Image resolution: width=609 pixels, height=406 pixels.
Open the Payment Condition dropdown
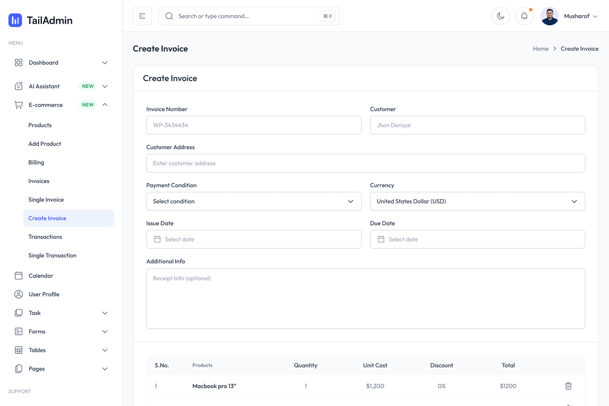[x=254, y=201]
